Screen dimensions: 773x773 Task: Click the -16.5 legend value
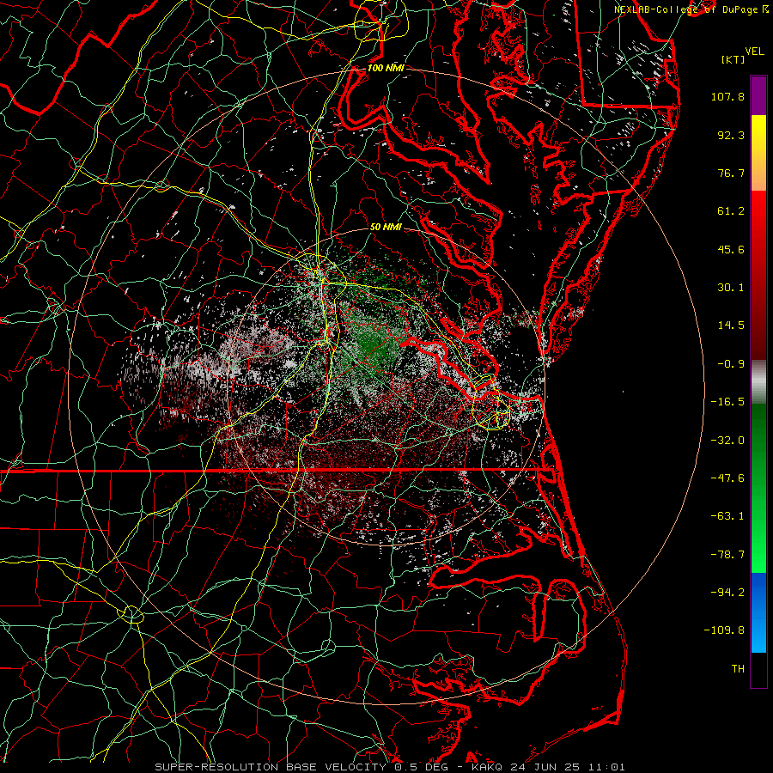coord(727,402)
